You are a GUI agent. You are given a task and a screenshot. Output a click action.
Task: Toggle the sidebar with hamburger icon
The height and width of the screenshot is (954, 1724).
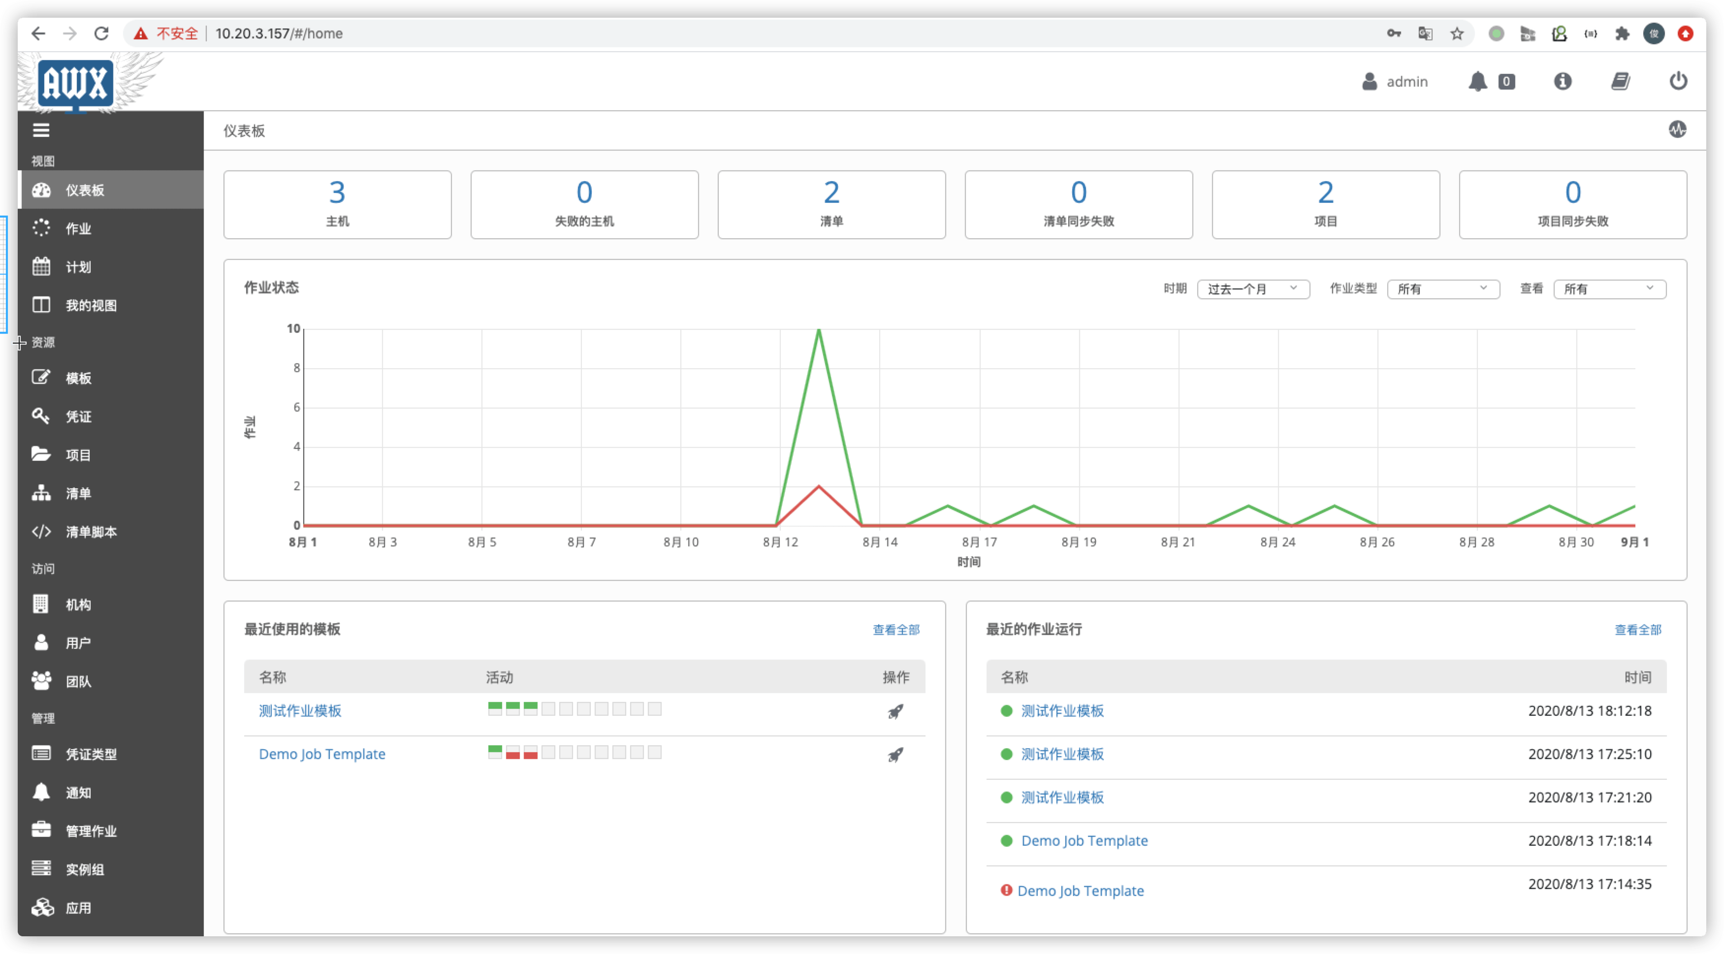pos(41,130)
